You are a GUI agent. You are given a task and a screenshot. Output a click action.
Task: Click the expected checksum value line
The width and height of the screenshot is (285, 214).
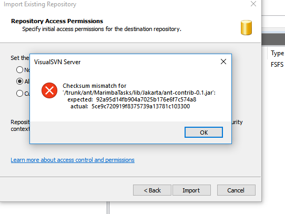click(x=132, y=99)
